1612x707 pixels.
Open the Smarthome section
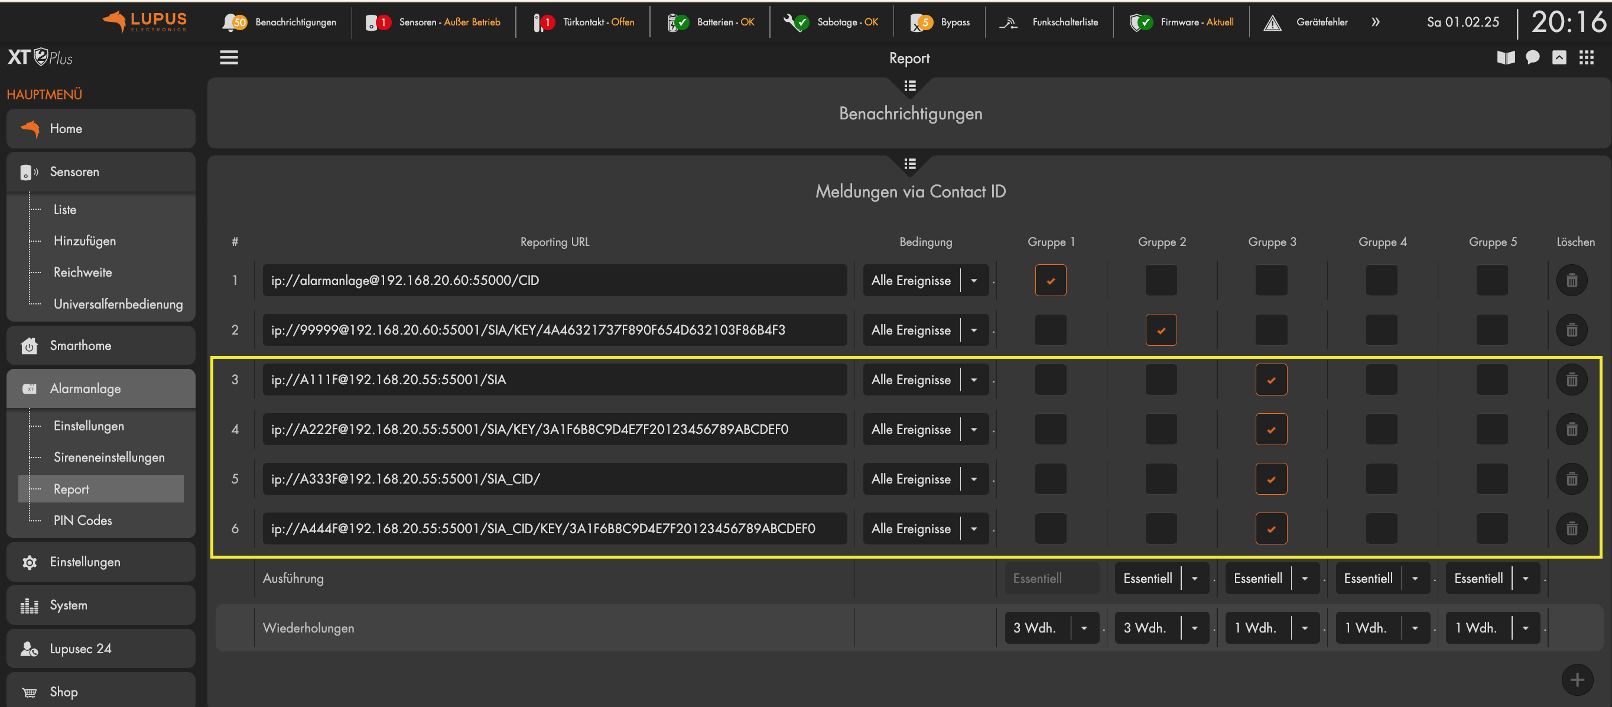click(80, 346)
